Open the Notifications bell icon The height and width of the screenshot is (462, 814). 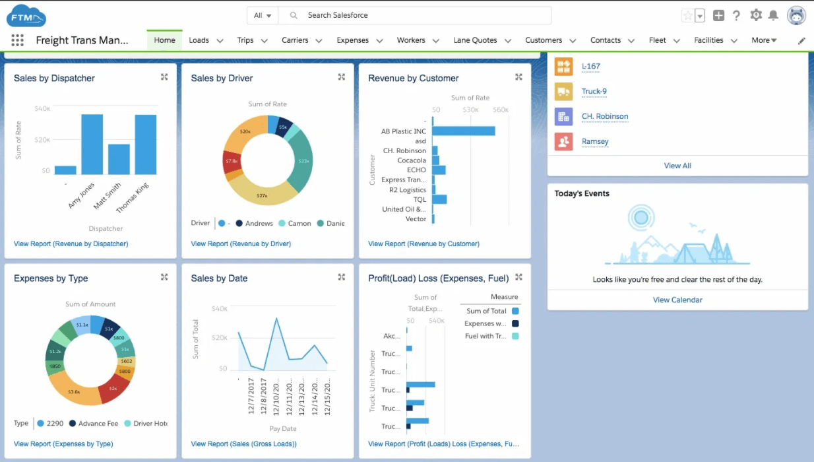tap(773, 16)
